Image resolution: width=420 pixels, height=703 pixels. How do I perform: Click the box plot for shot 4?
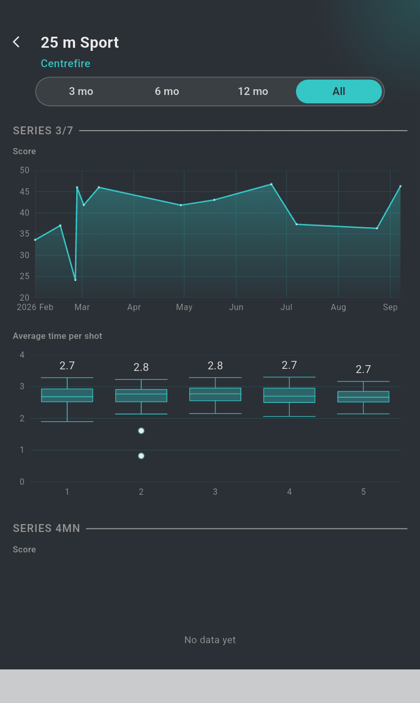pyautogui.click(x=289, y=396)
